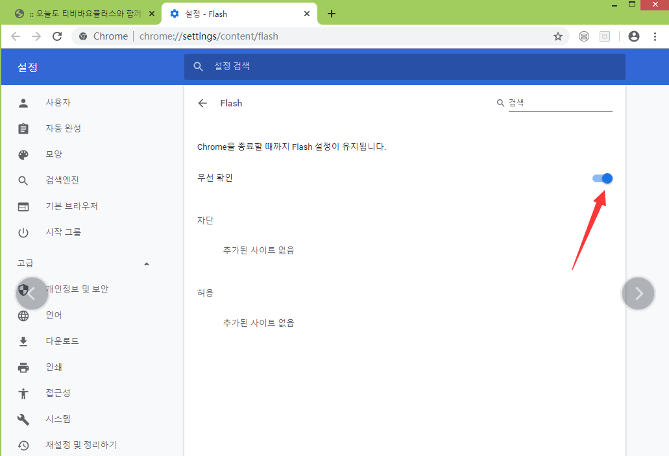Screen dimensions: 669x456
Task: Select the 설정 - Flash tab
Action: pos(239,14)
